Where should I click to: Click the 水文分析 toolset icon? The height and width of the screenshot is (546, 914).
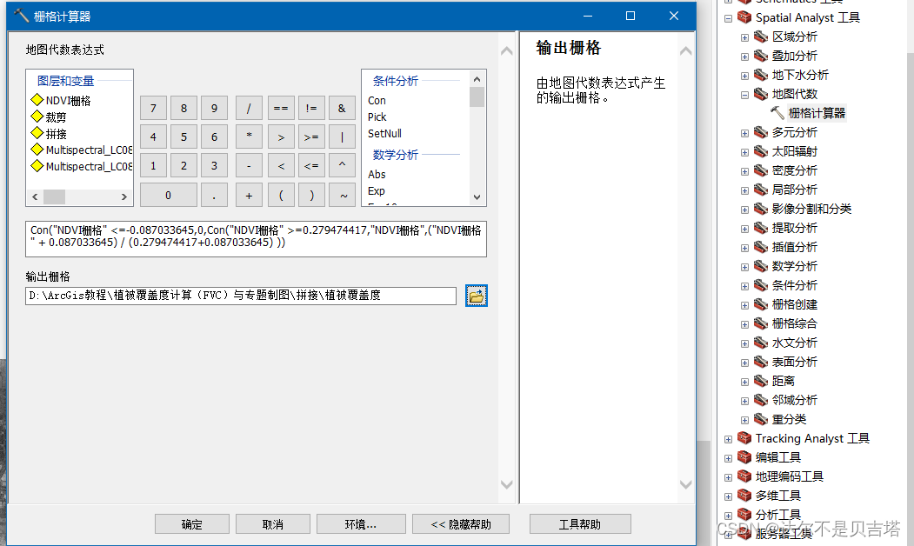pos(761,343)
